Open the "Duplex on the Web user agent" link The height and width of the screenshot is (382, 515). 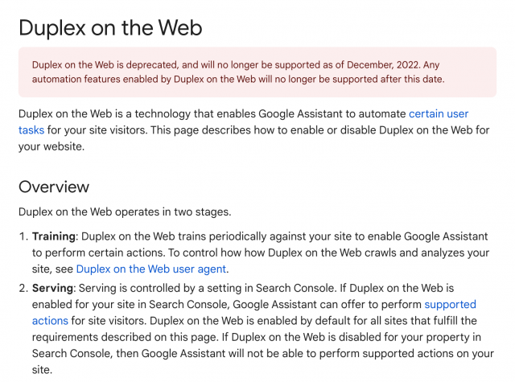151,269
